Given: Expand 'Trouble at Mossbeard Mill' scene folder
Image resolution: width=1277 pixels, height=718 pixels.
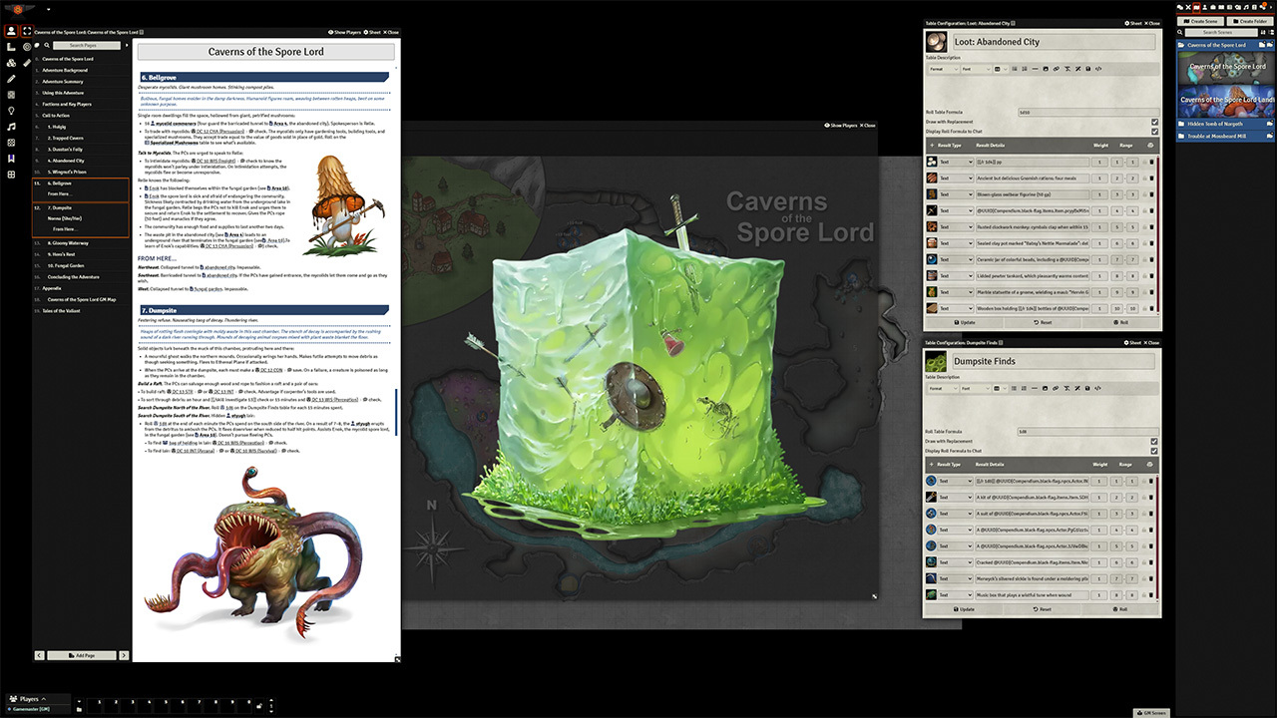Looking at the screenshot, I should tap(1225, 135).
